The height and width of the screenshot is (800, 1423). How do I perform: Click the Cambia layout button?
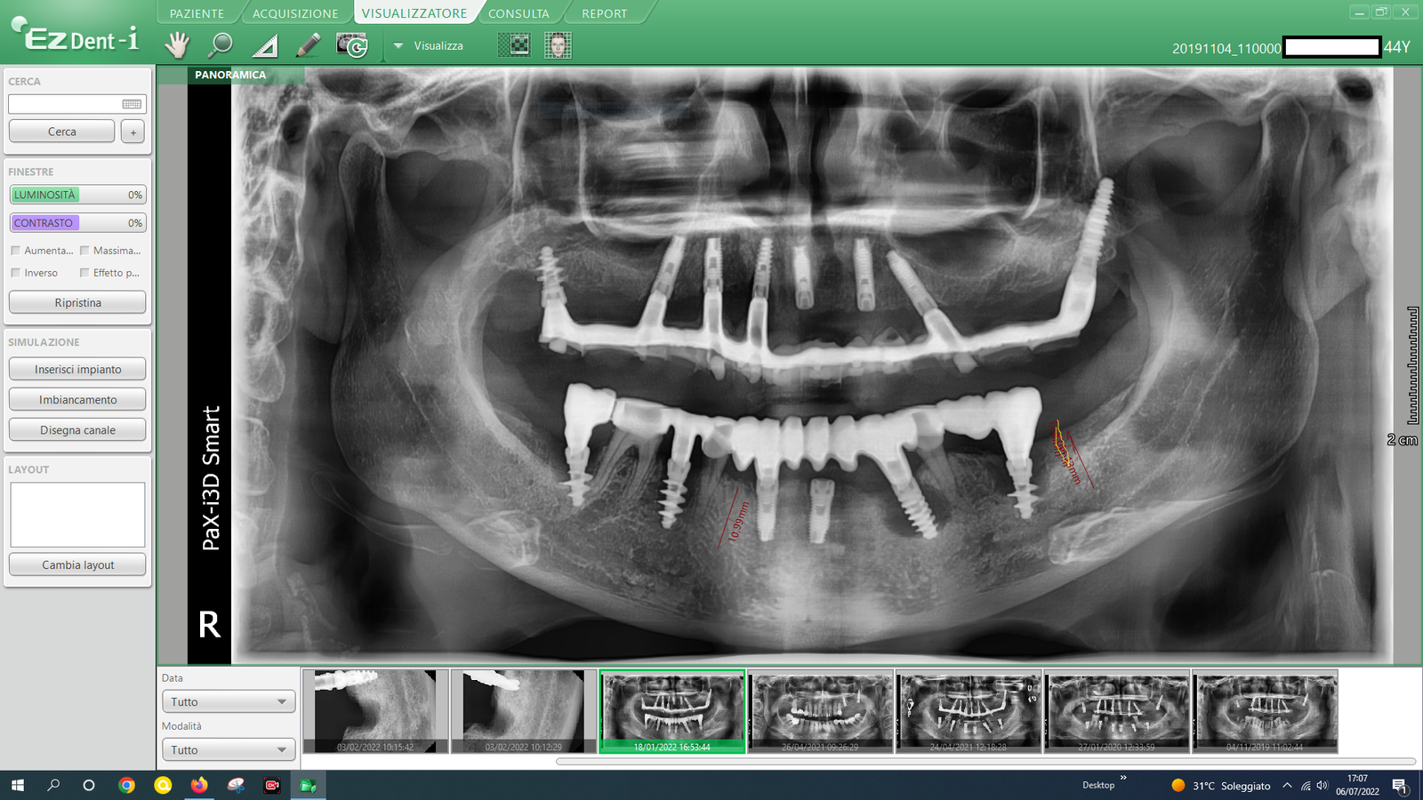(77, 564)
